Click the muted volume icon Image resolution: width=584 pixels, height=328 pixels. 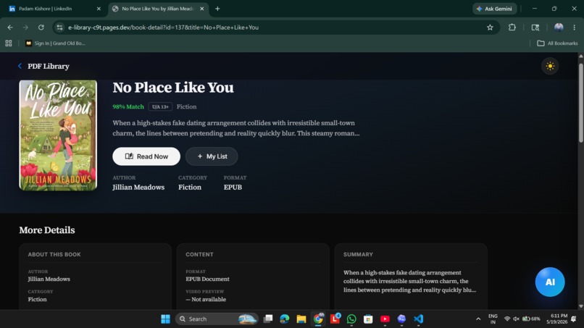tap(516, 319)
